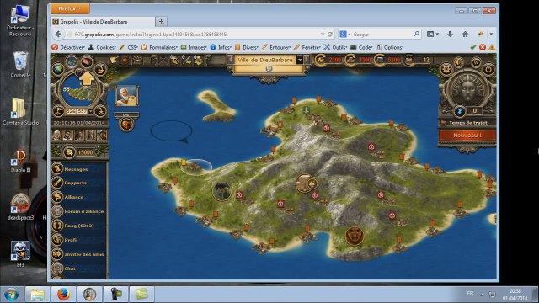
Task: Click the jump to coordinates icon
Action: coord(100,111)
